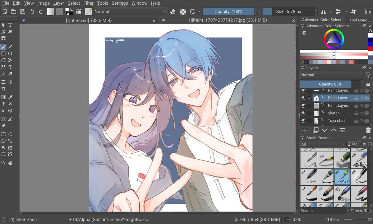Create a new document from toolbar
Viewport: 373px width, 224px height.
5,12
